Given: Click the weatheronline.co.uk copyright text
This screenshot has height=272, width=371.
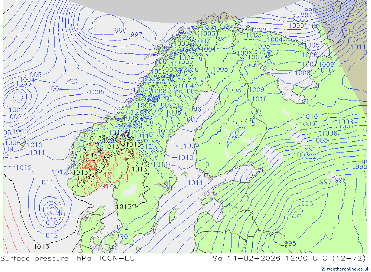Looking at the screenshot, I should tap(345, 269).
